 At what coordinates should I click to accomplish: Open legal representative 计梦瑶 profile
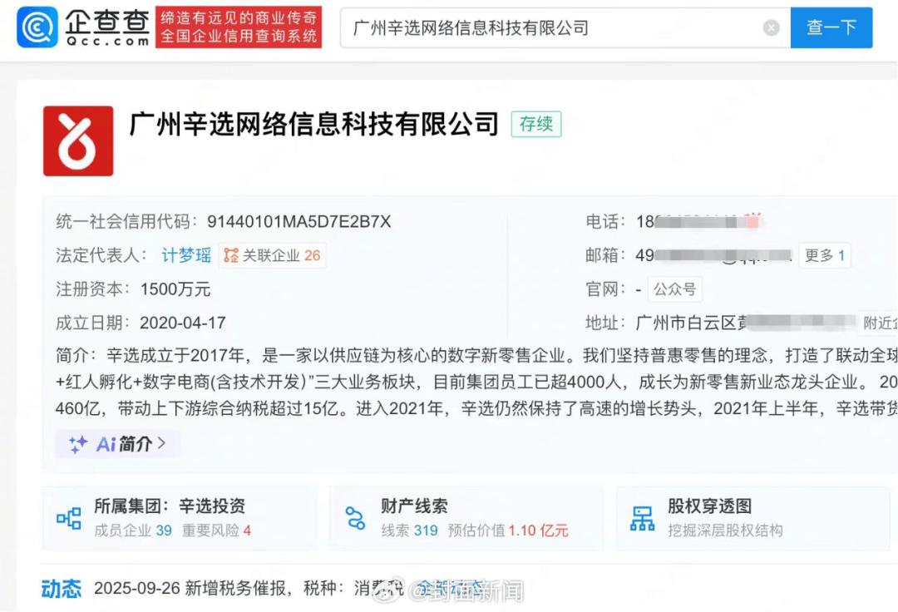pos(185,255)
